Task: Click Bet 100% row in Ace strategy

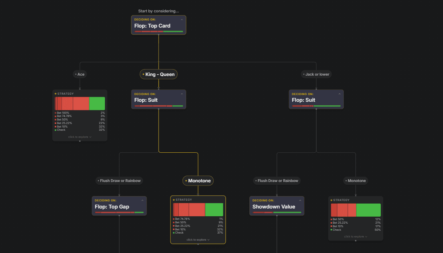Action: point(80,113)
